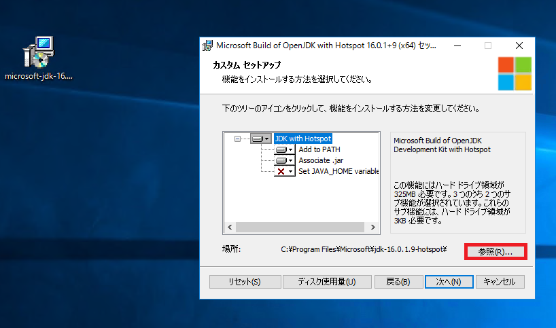The image size is (556, 328).
Task: Collapse the JDK with Hotspot tree node
Action: (x=237, y=139)
